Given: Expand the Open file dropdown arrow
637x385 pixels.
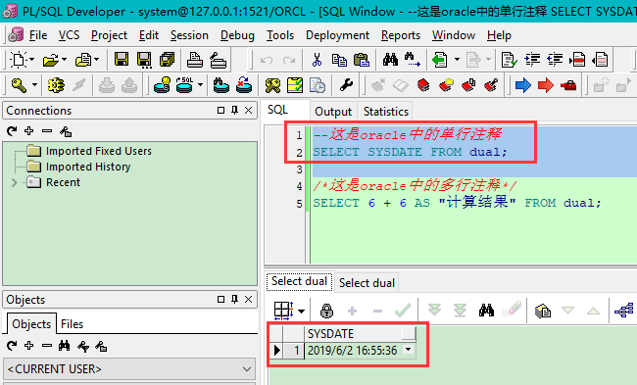Looking at the screenshot, I should click(64, 60).
